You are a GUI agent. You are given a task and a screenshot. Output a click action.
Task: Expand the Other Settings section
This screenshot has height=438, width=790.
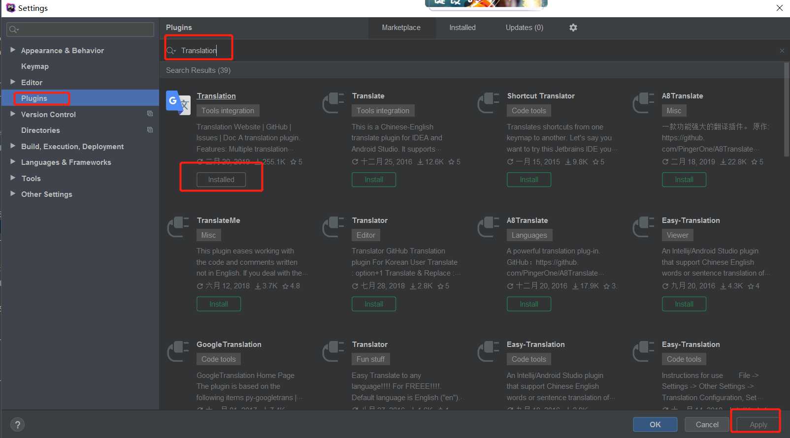(13, 193)
